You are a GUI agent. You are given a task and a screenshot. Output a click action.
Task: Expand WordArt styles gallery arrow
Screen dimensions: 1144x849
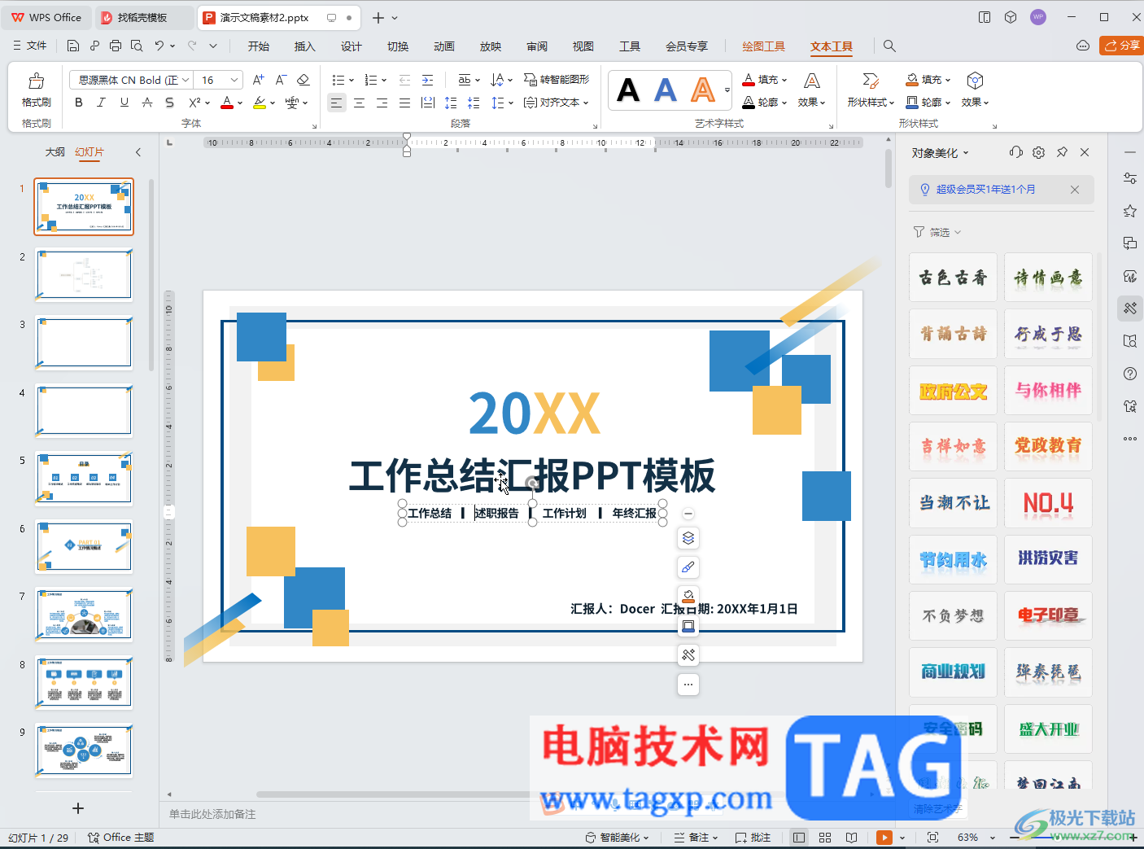pyautogui.click(x=727, y=90)
